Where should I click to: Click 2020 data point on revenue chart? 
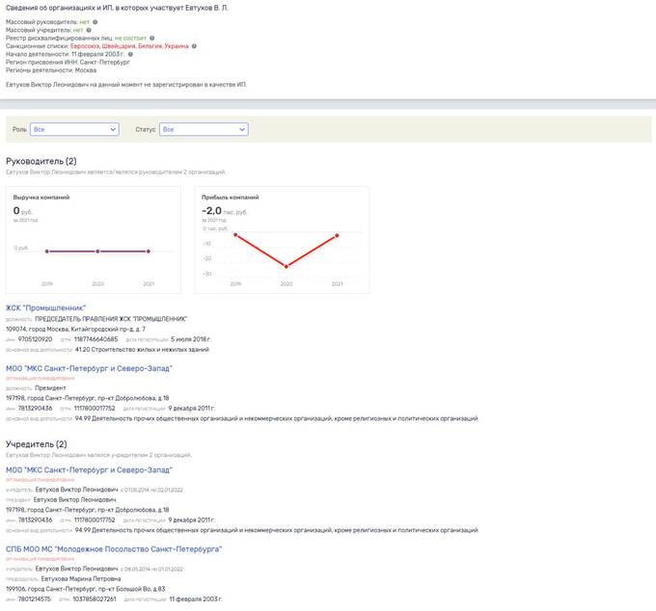coord(97,252)
